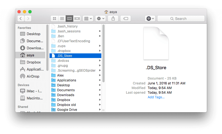Open the Action gear menu
The height and width of the screenshot is (134, 222).
coord(101,19)
